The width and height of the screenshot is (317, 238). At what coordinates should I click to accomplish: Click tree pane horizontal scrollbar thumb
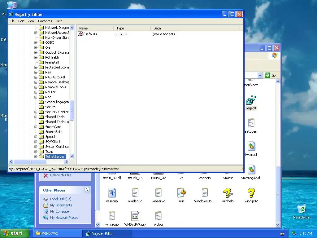tap(30, 162)
